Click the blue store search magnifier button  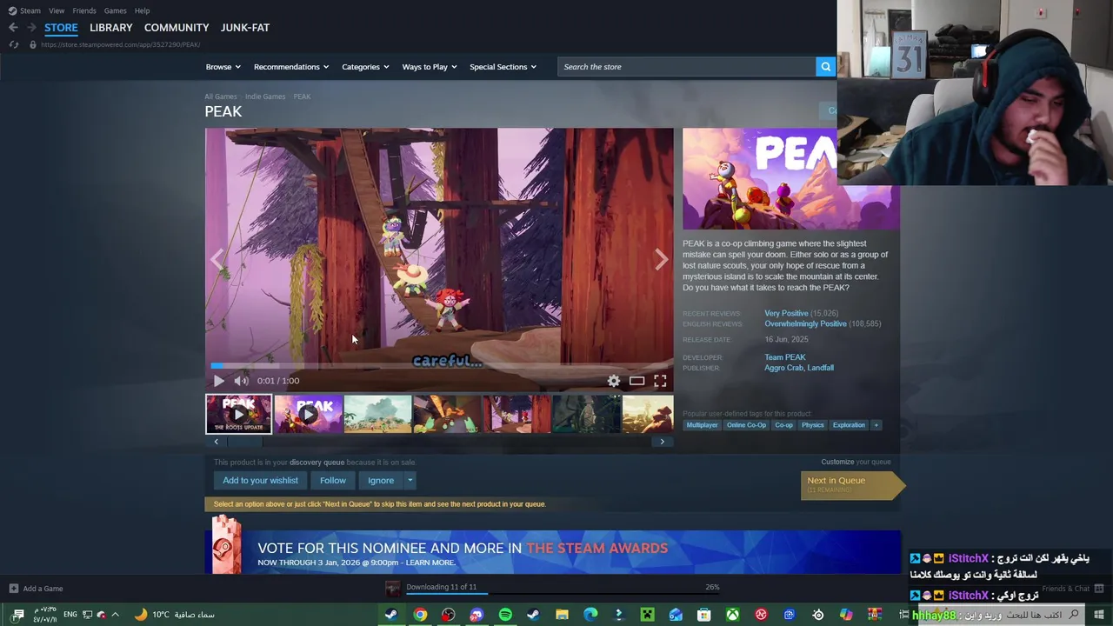click(x=825, y=67)
